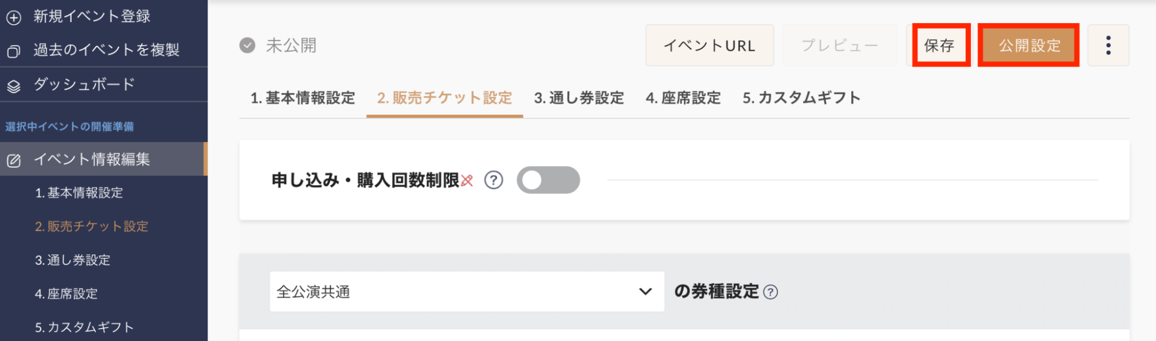The image size is (1156, 341).
Task: Click the help icon beside の券種設定
Action: (770, 292)
